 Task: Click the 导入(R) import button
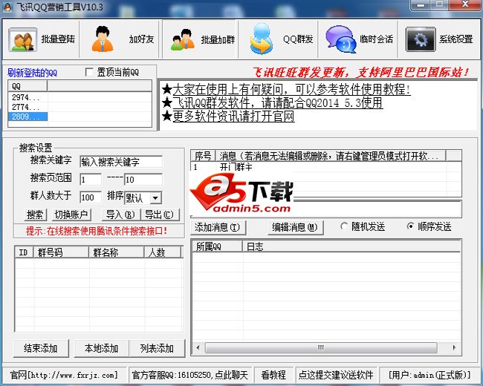120,215
